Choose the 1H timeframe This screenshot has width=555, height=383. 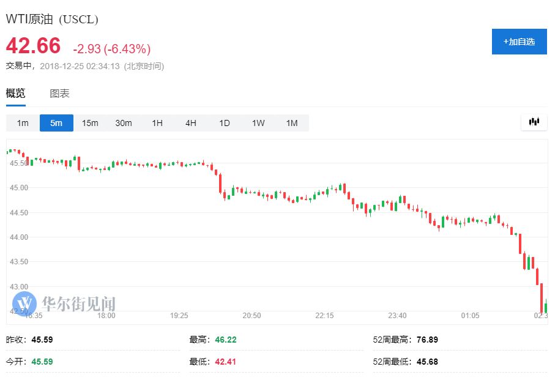tap(157, 123)
